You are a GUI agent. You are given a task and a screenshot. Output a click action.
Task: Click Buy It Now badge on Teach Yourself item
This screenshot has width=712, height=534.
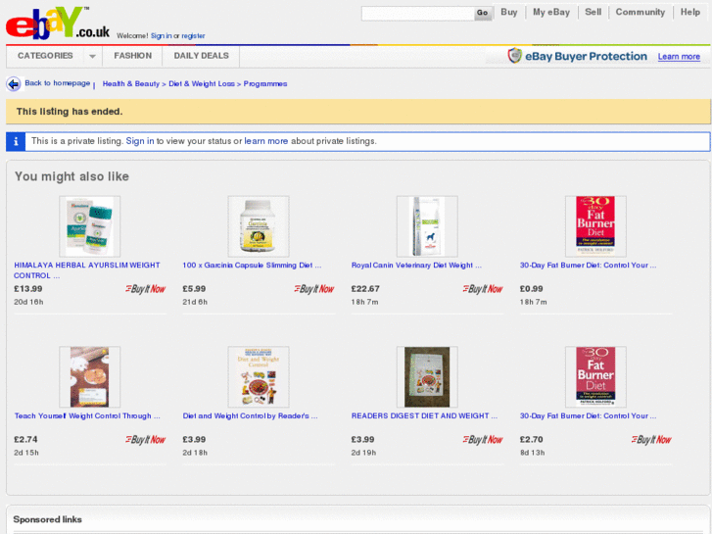tap(145, 440)
